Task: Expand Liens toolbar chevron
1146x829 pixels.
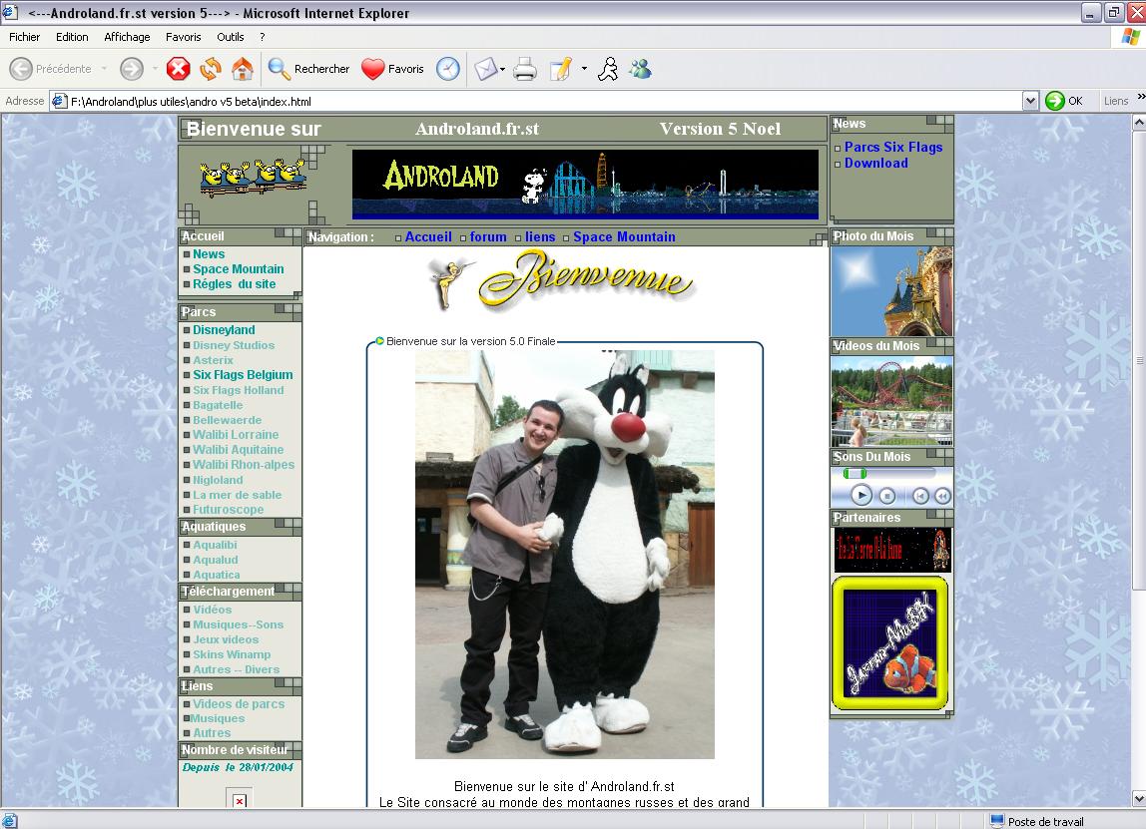Action: (x=1141, y=97)
